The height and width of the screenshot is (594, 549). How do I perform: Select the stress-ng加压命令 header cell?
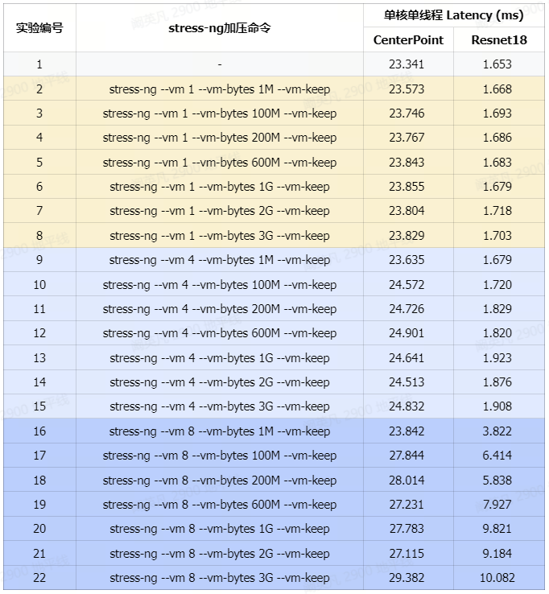tap(220, 27)
